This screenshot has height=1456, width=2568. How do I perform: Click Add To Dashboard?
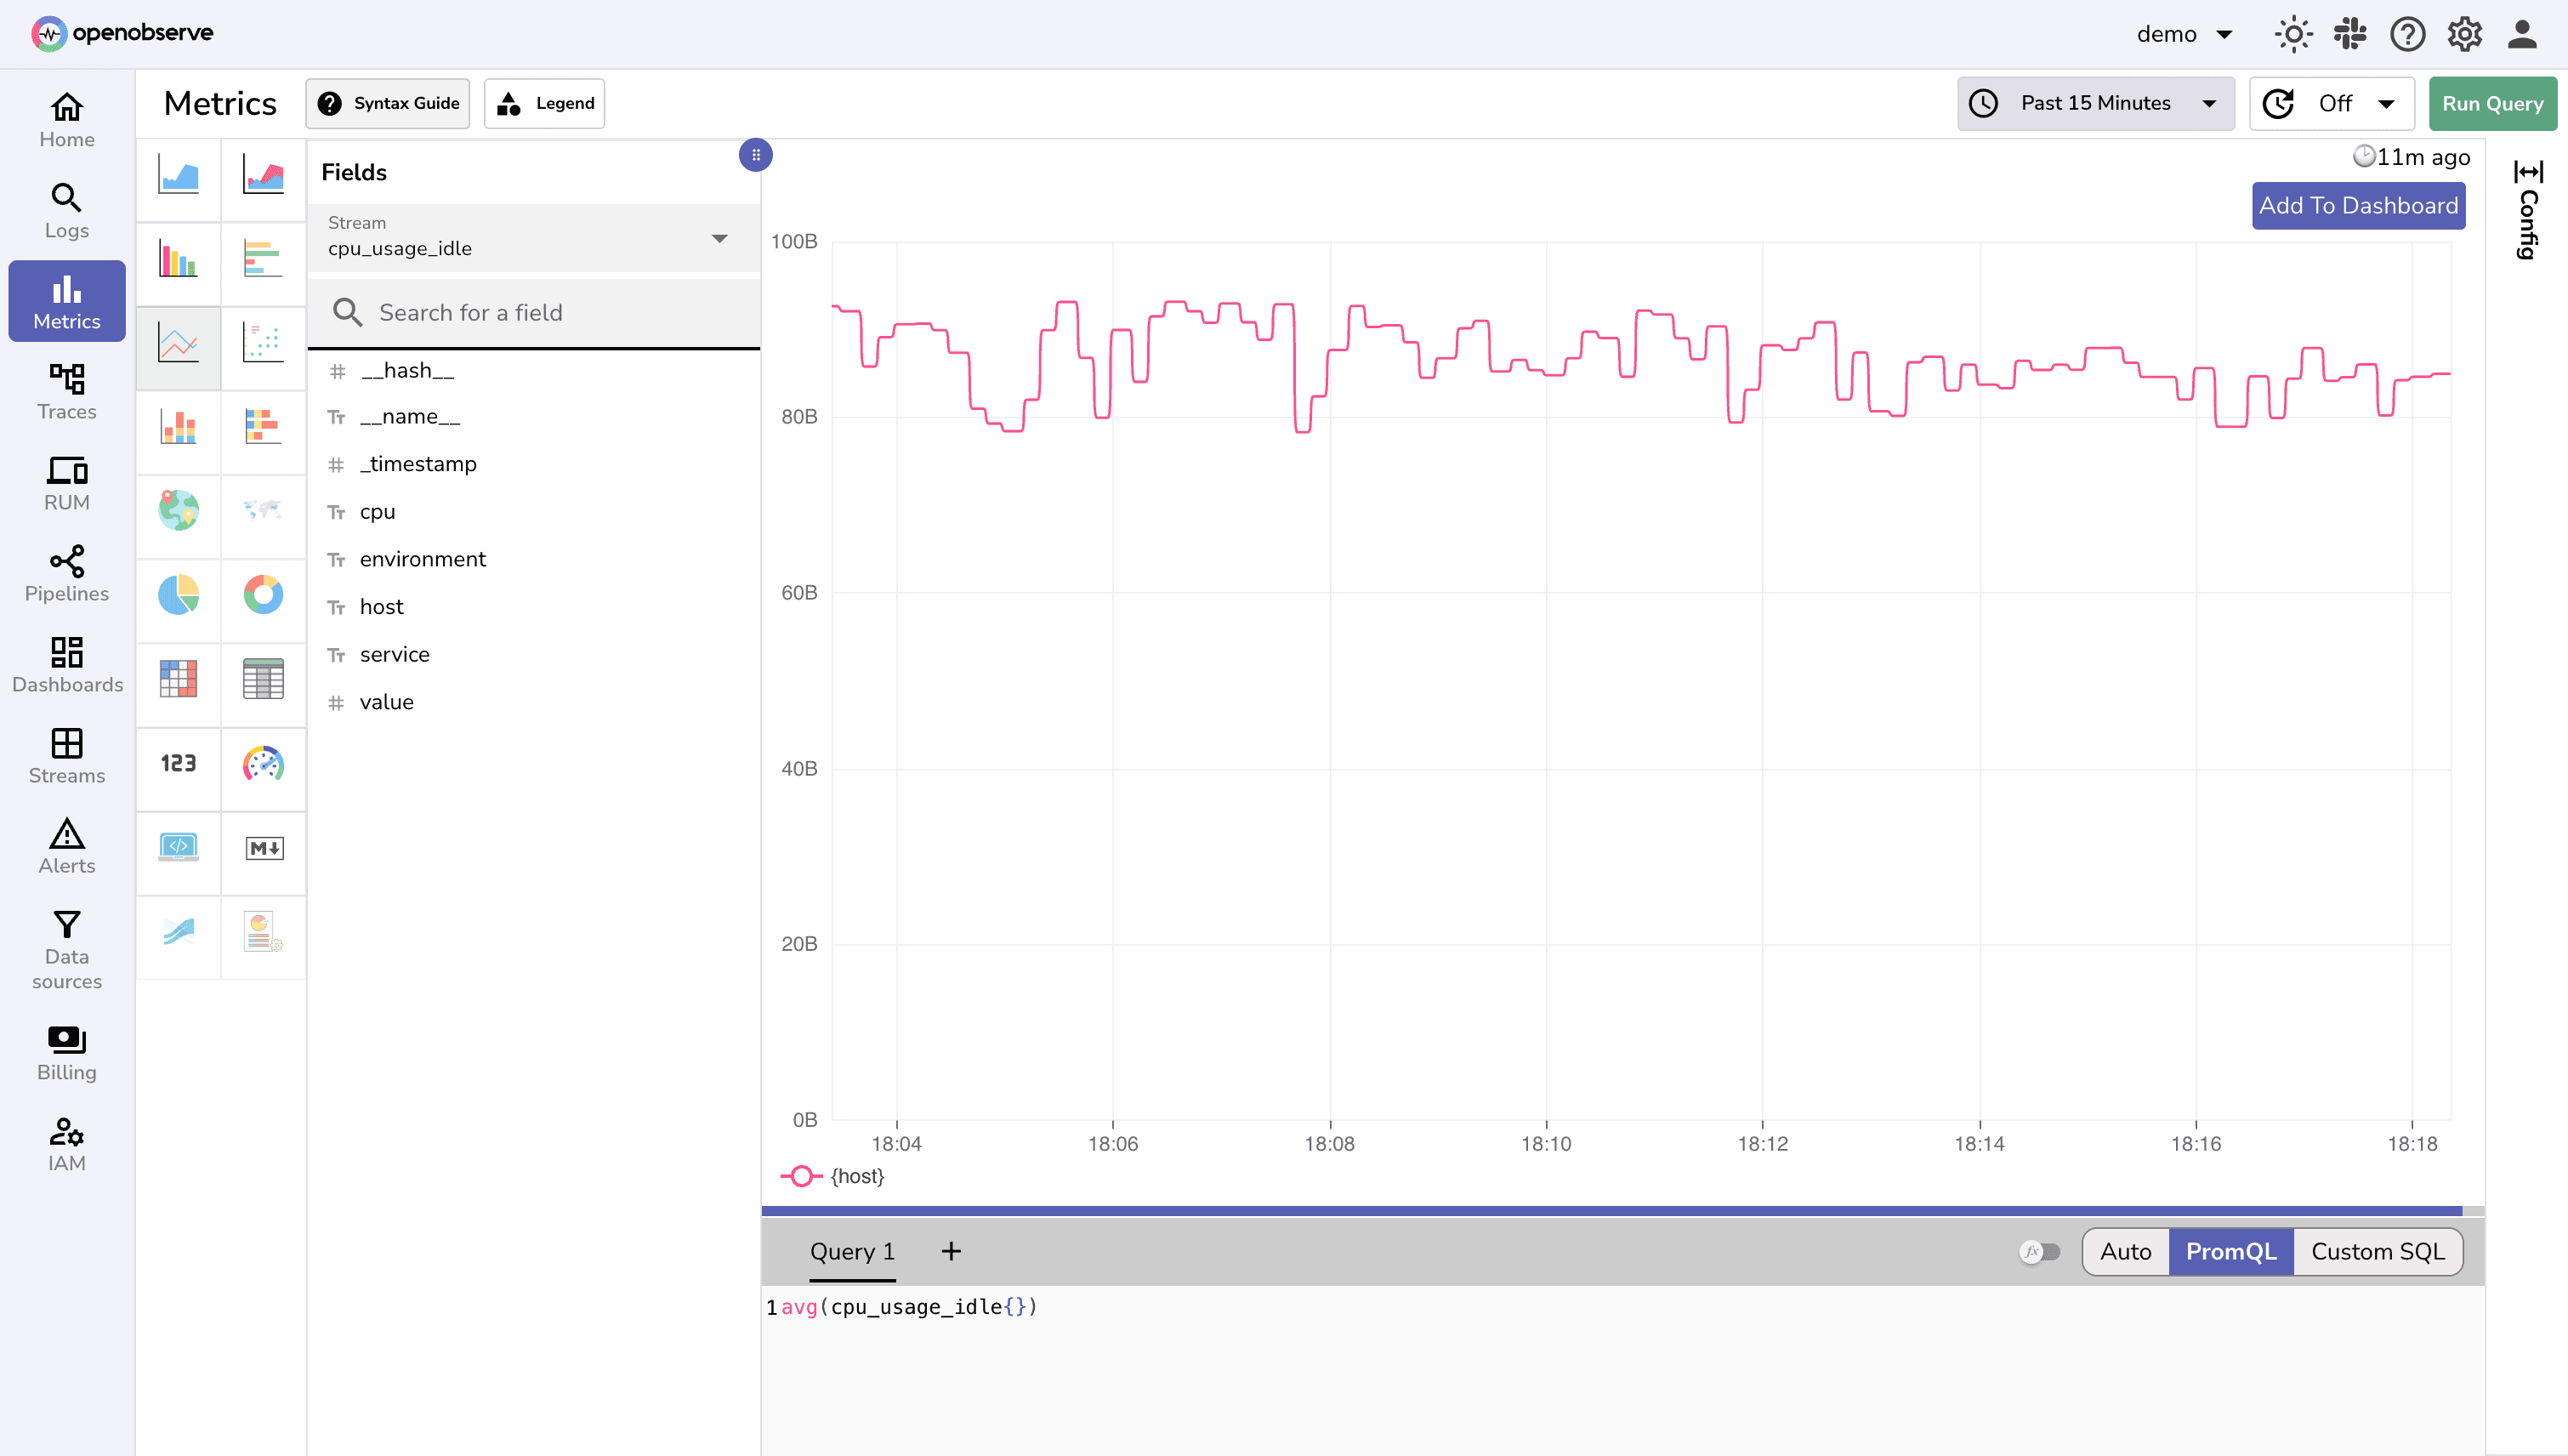pyautogui.click(x=2357, y=206)
